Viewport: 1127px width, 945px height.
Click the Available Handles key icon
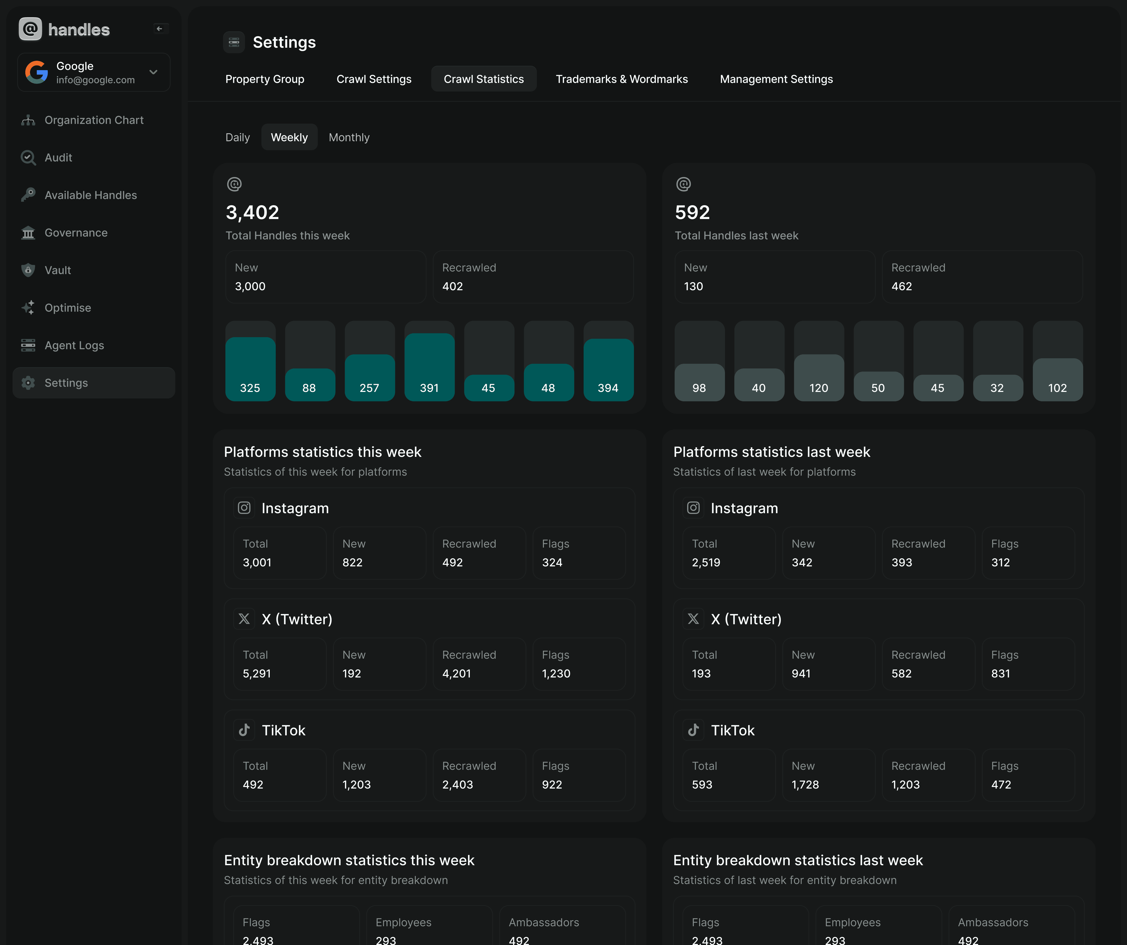pos(28,195)
